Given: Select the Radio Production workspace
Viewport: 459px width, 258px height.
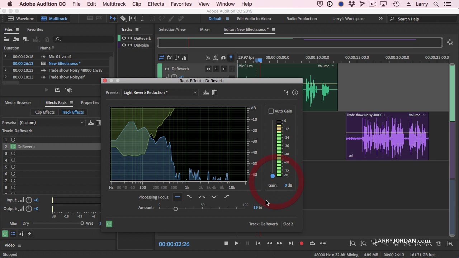Looking at the screenshot, I should (302, 19).
